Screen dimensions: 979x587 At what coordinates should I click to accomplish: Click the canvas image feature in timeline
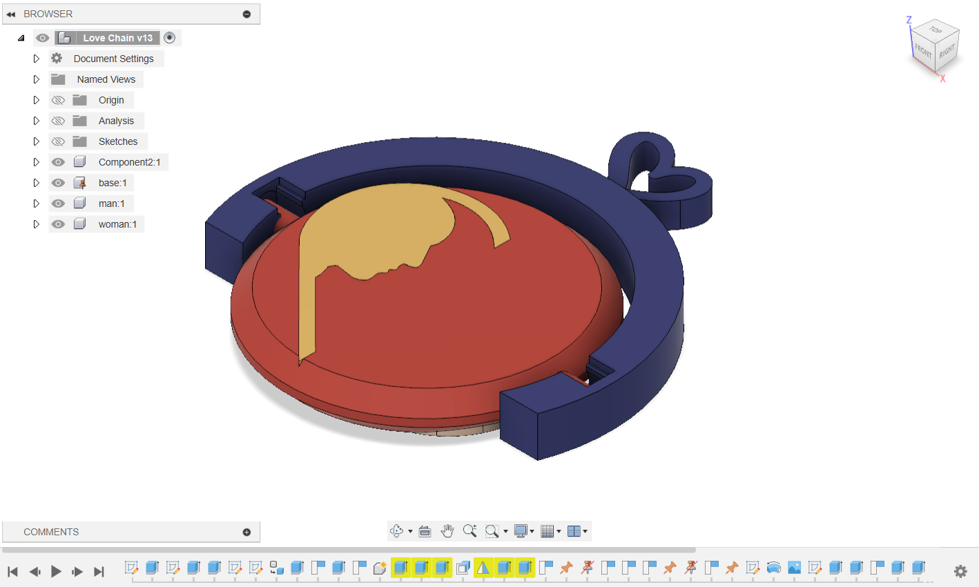coord(794,568)
